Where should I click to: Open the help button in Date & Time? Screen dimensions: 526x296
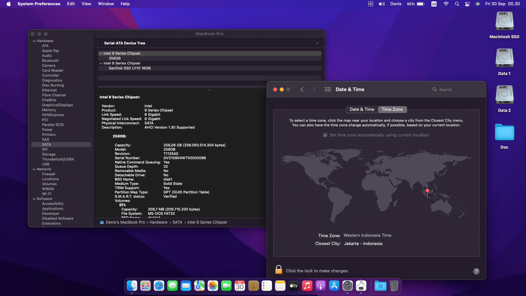[476, 271]
